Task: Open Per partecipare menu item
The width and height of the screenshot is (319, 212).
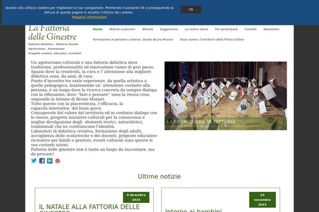Action: (x=226, y=29)
